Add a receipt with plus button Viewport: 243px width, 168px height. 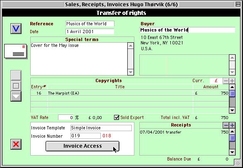(x=232, y=125)
